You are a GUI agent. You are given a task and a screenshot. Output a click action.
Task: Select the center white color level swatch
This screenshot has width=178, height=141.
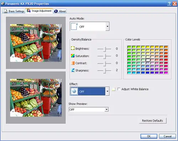point(148,60)
